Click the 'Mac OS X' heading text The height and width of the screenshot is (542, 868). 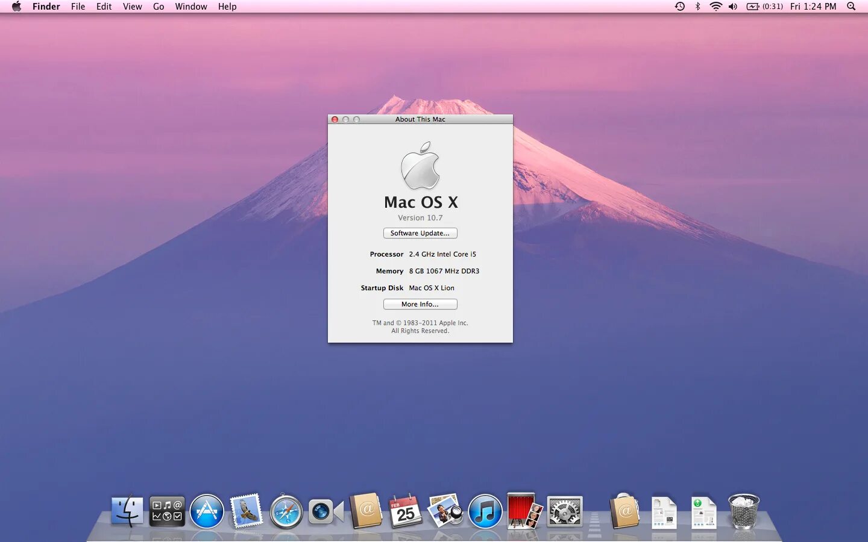(x=421, y=202)
